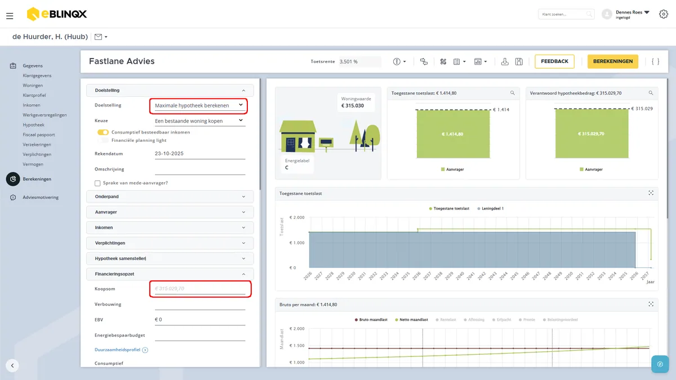Viewport: 676px width, 380px height.
Task: Open the floating widget at bottom right
Action: coord(660,364)
